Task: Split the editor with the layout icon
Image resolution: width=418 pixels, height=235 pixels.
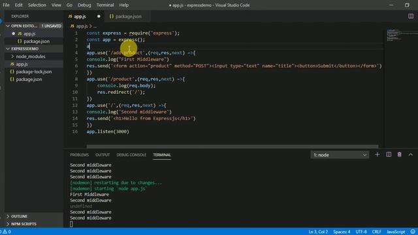Action: (411, 16)
